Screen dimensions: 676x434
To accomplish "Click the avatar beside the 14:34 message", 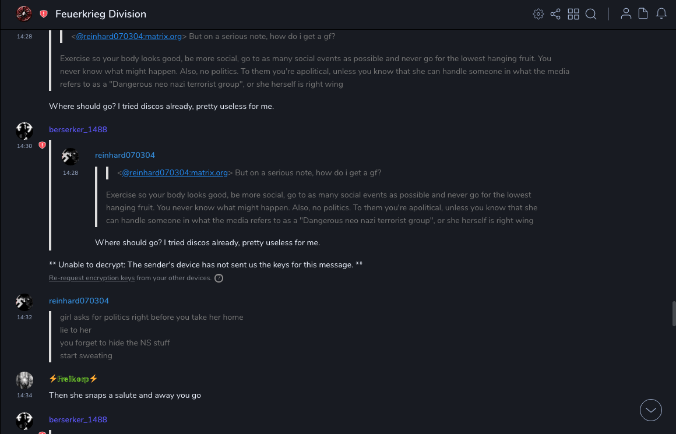I will coord(24,380).
